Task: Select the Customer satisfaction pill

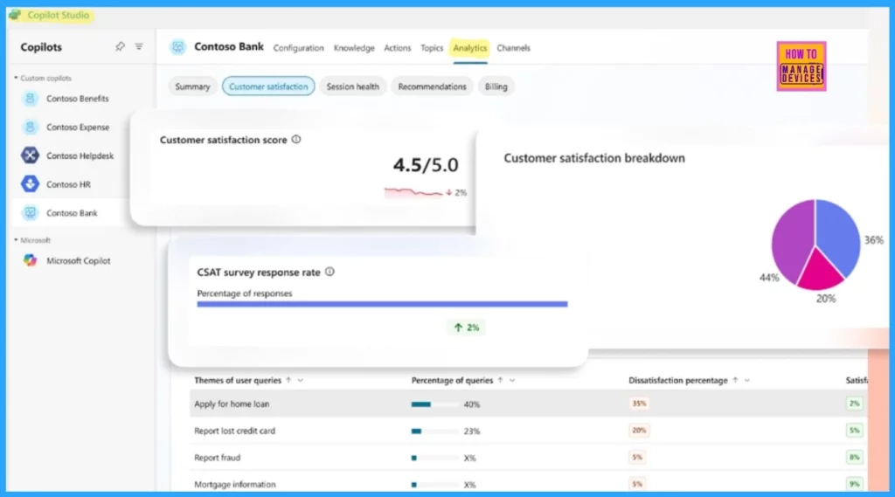Action: click(x=268, y=86)
